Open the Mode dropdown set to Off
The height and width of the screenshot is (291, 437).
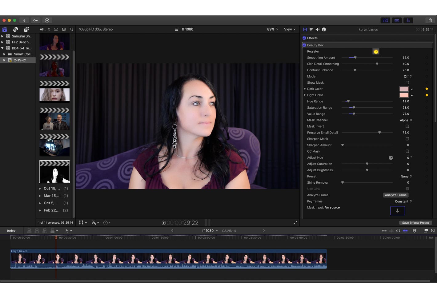click(407, 76)
